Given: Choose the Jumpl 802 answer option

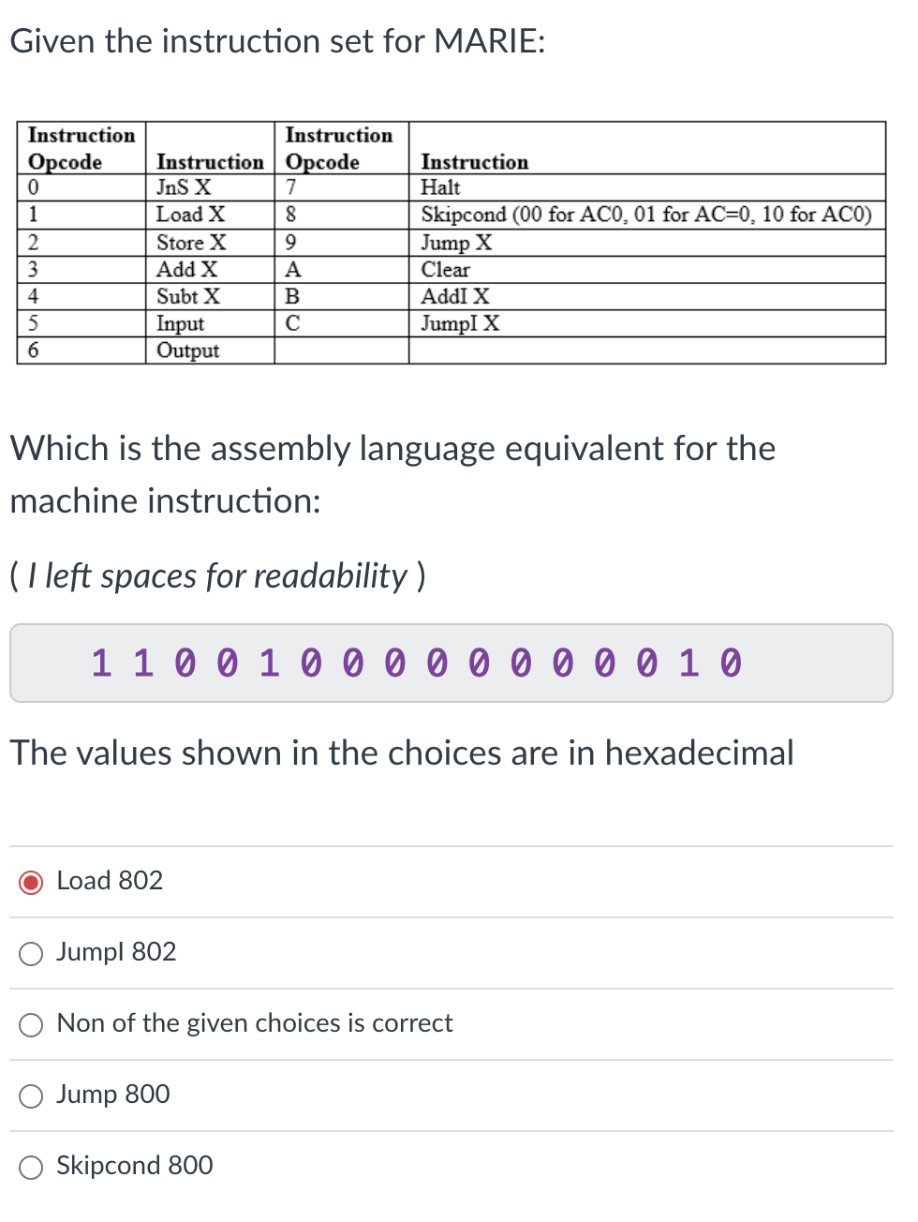Looking at the screenshot, I should [30, 953].
